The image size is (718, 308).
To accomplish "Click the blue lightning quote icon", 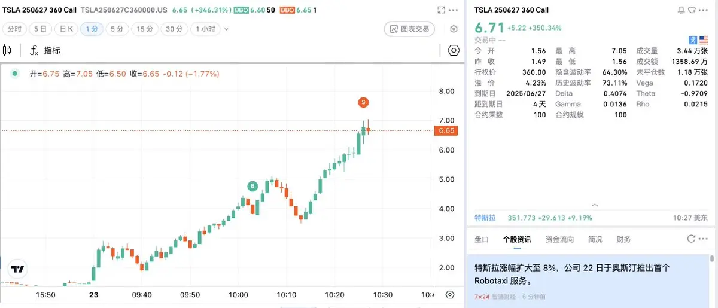I will coord(693,40).
